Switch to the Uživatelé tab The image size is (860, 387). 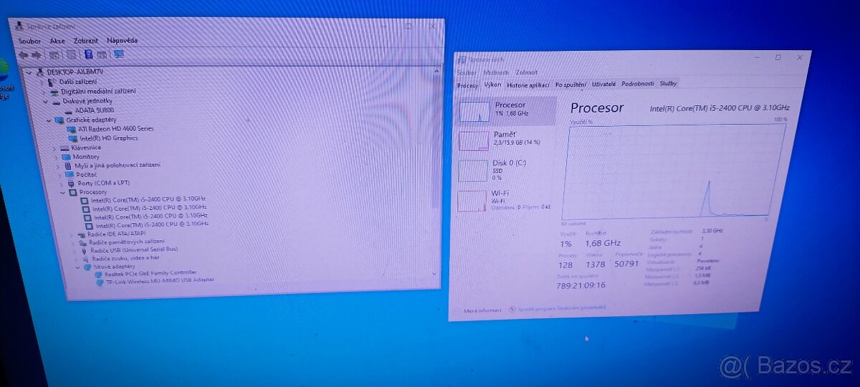click(604, 84)
